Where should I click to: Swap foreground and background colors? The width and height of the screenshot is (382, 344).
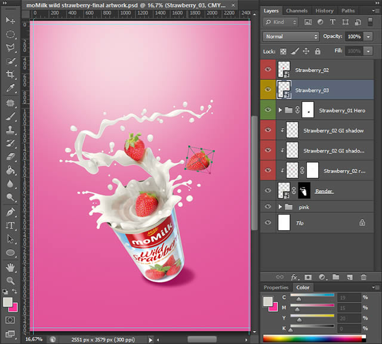pos(14,291)
